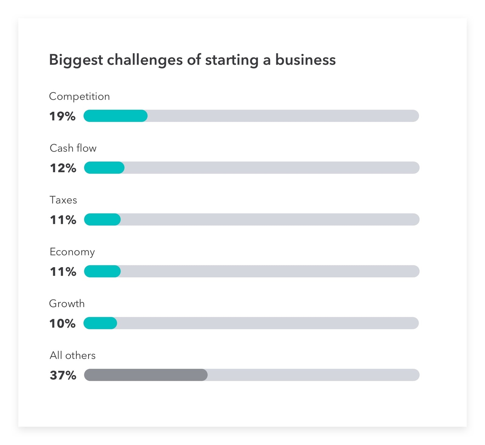Click the dark gray filled part of the All others bar
The width and height of the screenshot is (485, 445).
point(146,375)
